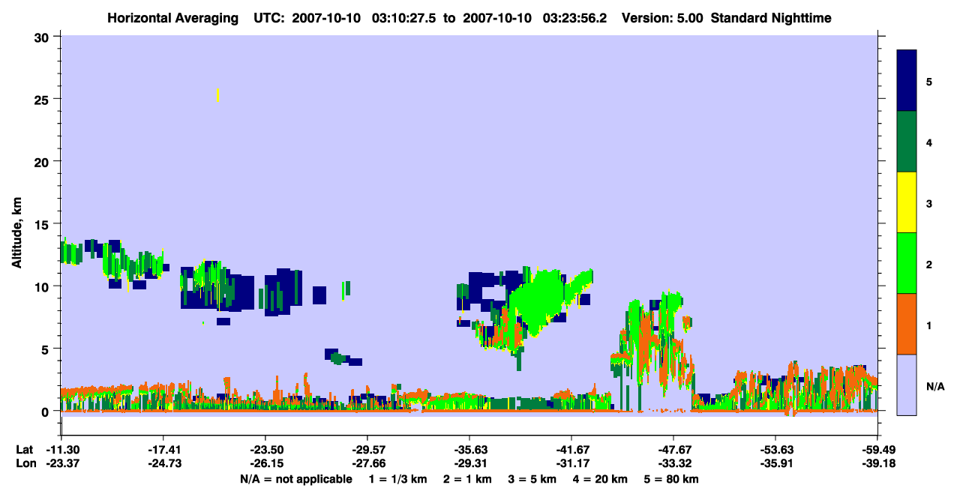The height and width of the screenshot is (500, 975).
Task: Click the 'Lon' row label
Action: point(25,464)
